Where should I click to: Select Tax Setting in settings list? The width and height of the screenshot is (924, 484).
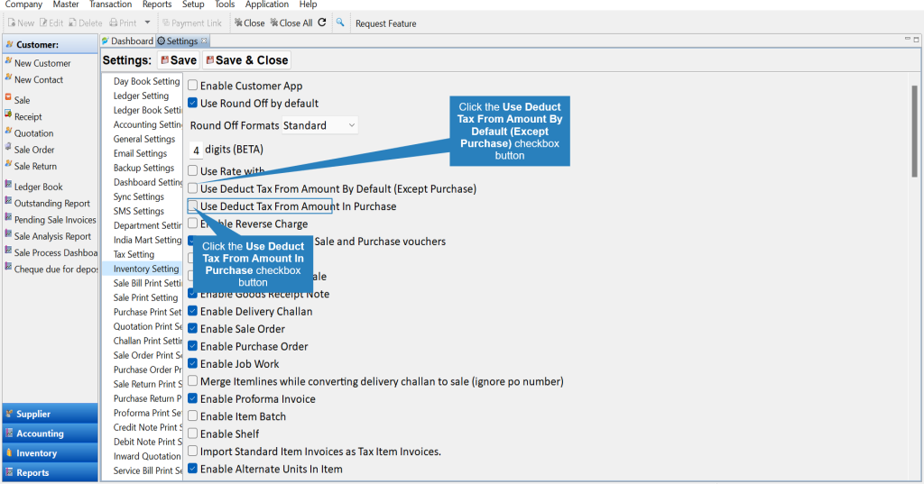coord(134,254)
